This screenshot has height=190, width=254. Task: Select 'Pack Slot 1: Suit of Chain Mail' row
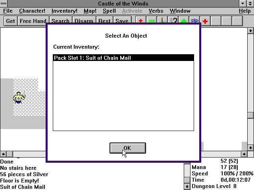[123, 58]
